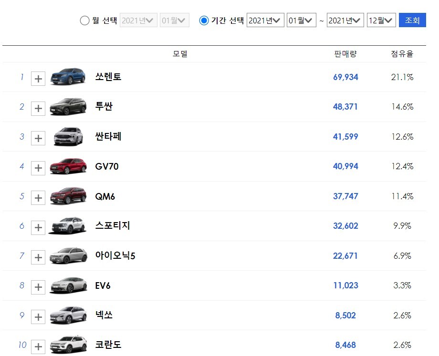Viewport: 439px width, 356px height.
Task: Click the EV6 car thumbnail
Action: (x=68, y=285)
